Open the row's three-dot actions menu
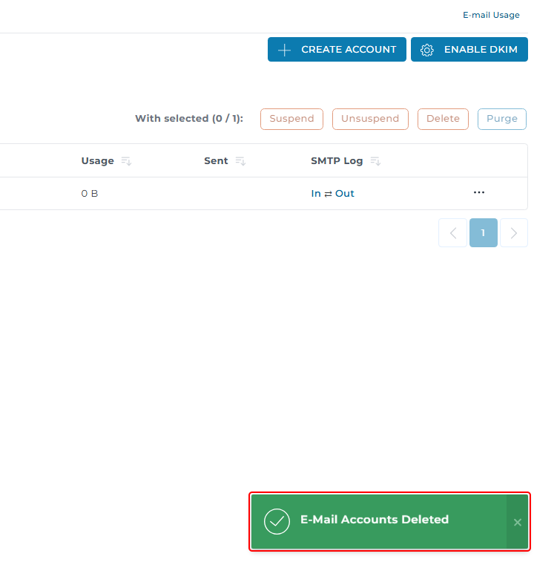This screenshot has height=565, width=534. tap(479, 193)
